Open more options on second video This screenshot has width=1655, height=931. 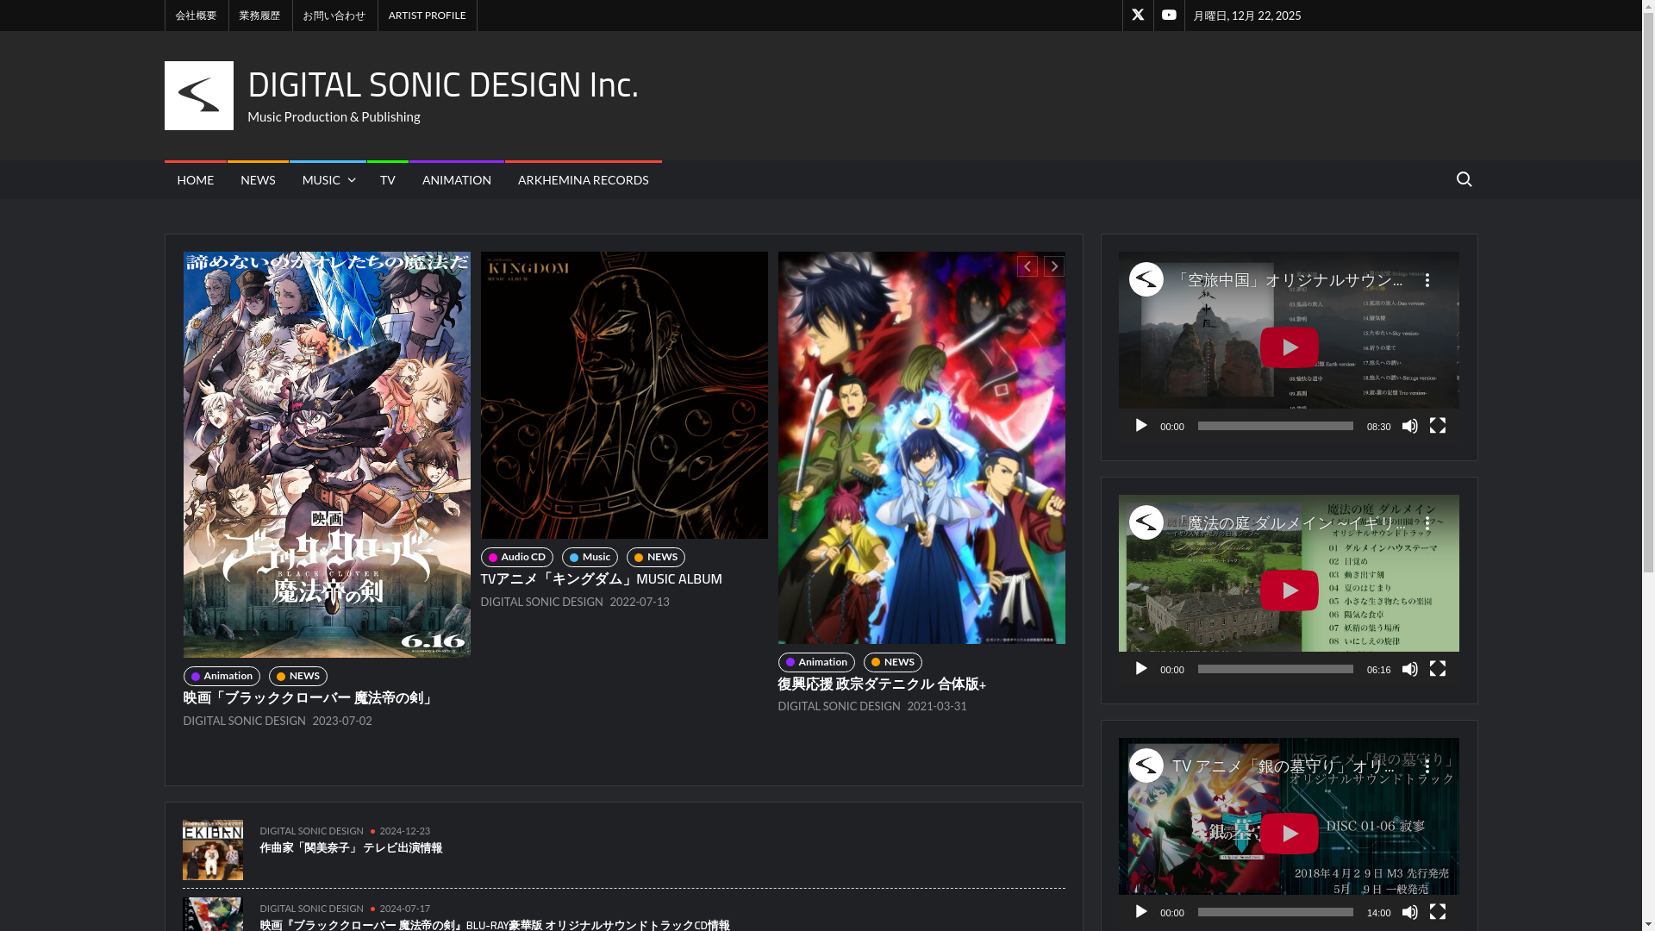(1427, 523)
